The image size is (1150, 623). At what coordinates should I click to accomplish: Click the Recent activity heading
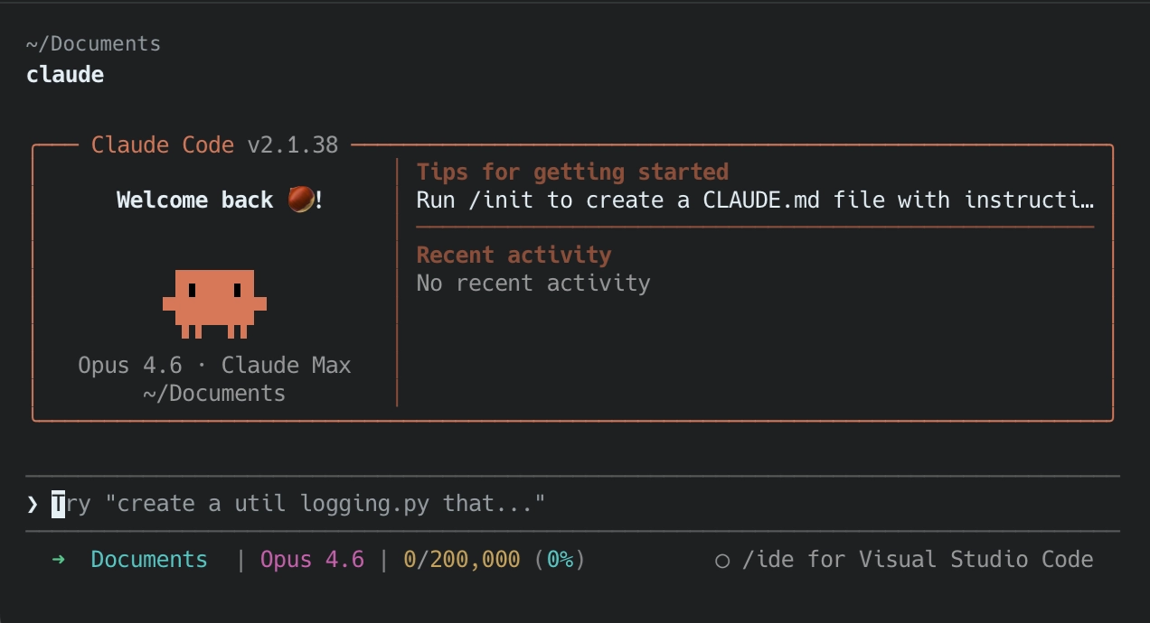click(x=514, y=255)
